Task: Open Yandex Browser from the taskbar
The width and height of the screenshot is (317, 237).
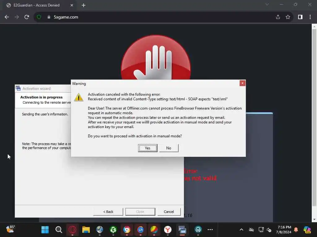Action: [167, 230]
